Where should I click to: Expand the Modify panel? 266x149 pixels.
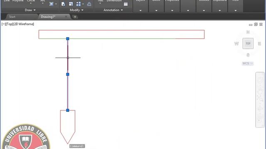pos(76,10)
